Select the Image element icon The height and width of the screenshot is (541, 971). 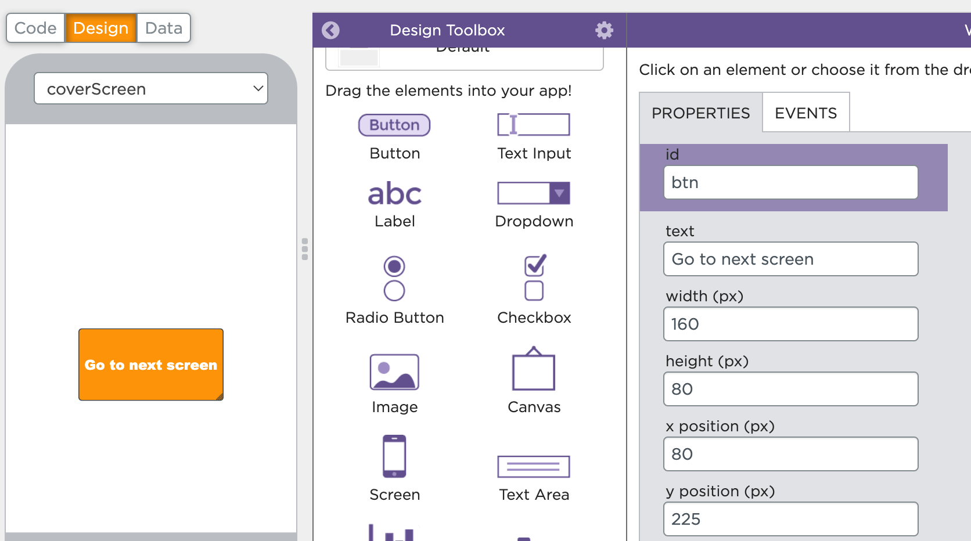[394, 372]
